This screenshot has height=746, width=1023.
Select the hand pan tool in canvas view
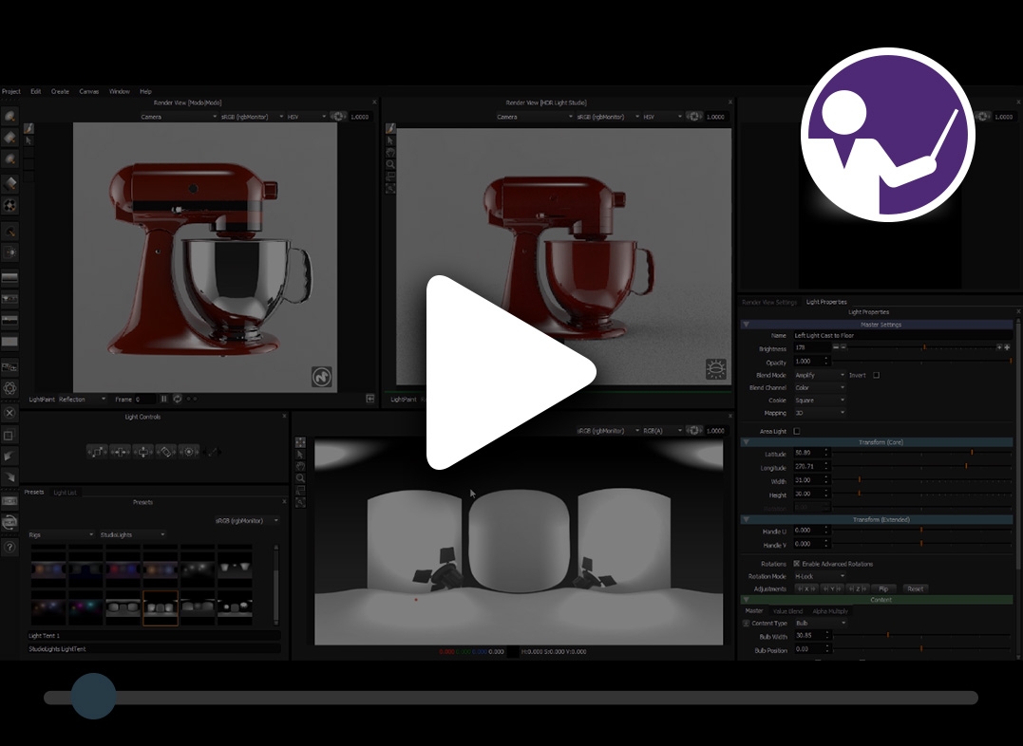(300, 467)
